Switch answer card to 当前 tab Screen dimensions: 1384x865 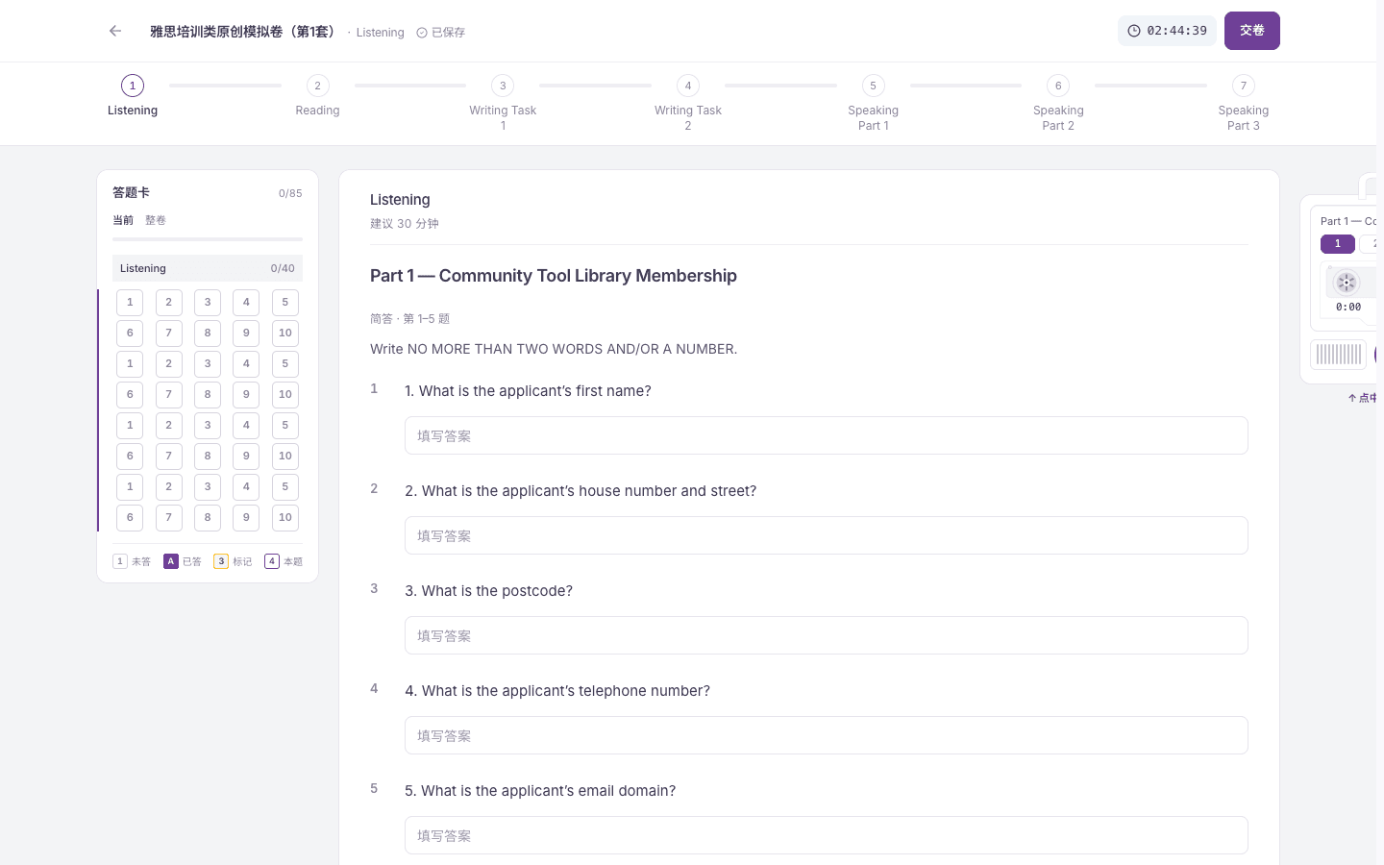pyautogui.click(x=123, y=220)
